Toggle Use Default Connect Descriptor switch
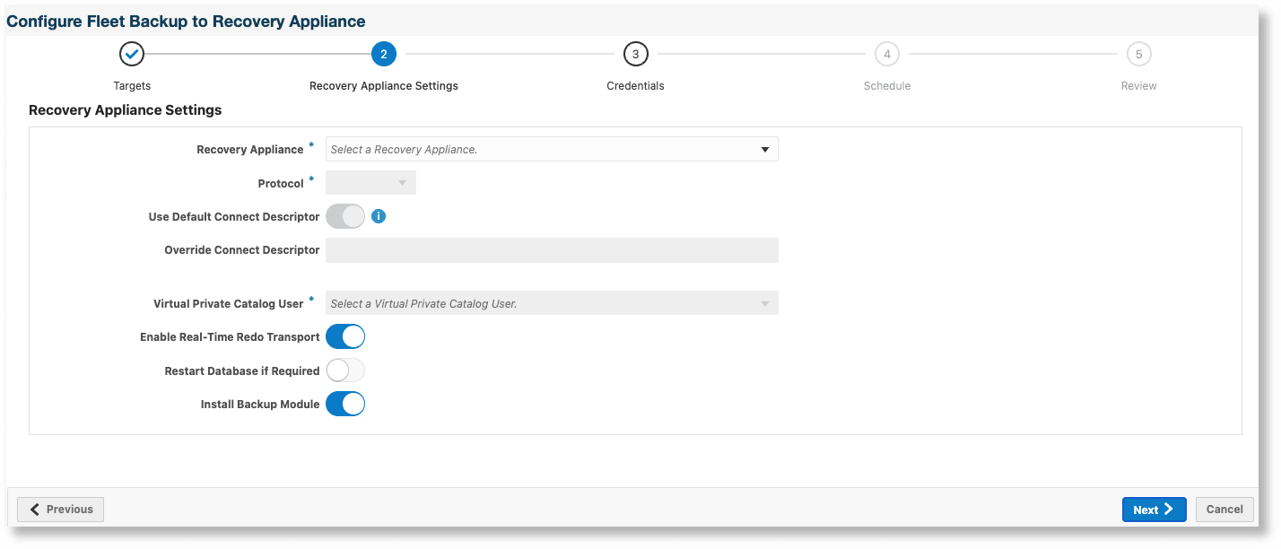The height and width of the screenshot is (549, 1281). (345, 216)
